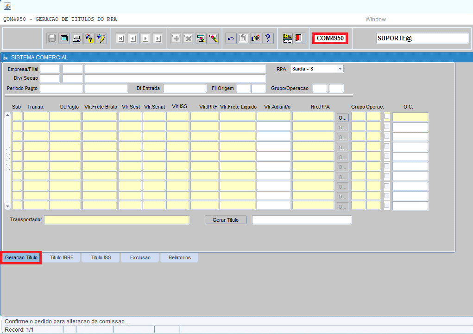Image resolution: width=473 pixels, height=334 pixels.
Task: Click the SUPORTE@ field
Action: click(422, 39)
